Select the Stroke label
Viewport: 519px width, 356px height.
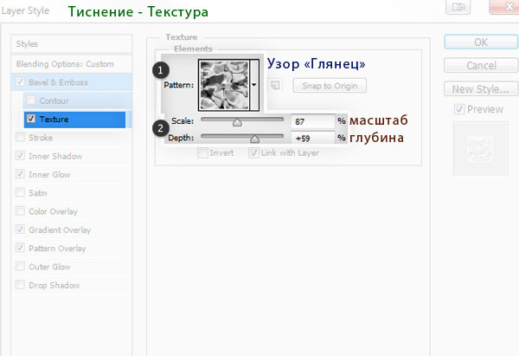pyautogui.click(x=41, y=138)
